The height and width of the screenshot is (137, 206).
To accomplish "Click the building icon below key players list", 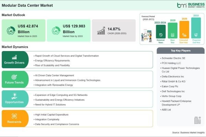I will 198,120.
